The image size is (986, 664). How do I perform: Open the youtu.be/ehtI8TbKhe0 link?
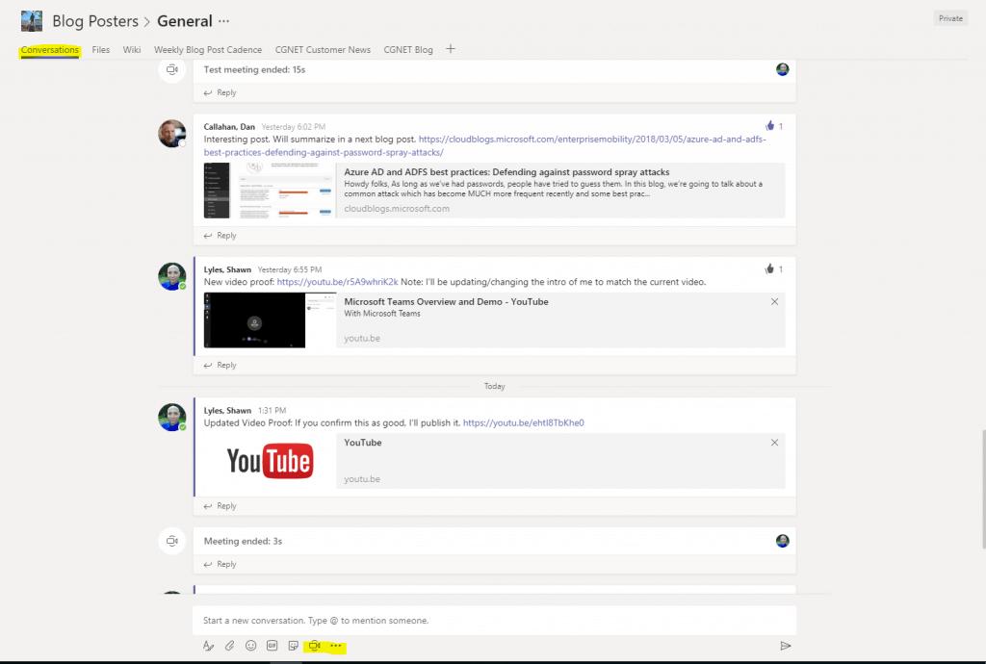pyautogui.click(x=524, y=422)
